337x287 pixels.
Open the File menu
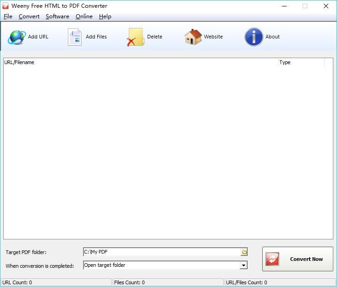[8, 16]
